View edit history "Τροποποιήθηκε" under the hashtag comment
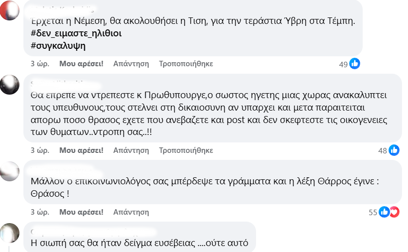Screen dimensions: 408x252 (x=186, y=64)
